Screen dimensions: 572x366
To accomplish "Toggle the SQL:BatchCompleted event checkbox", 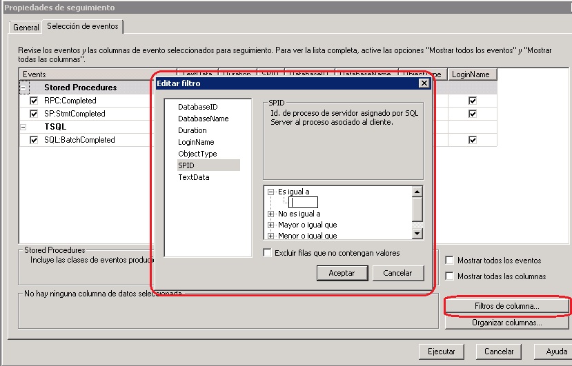I will [34, 140].
